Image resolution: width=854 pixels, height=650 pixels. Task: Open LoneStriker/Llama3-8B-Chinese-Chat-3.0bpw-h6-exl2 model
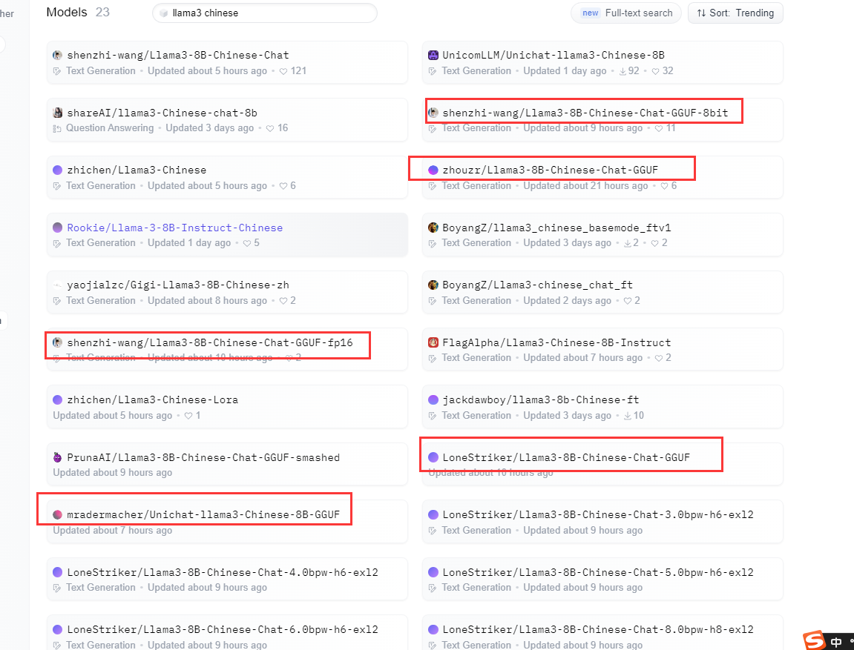598,514
